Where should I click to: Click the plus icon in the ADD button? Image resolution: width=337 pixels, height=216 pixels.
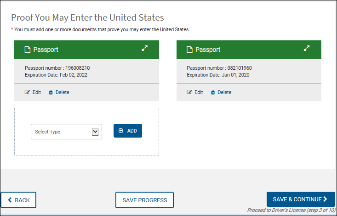point(121,131)
